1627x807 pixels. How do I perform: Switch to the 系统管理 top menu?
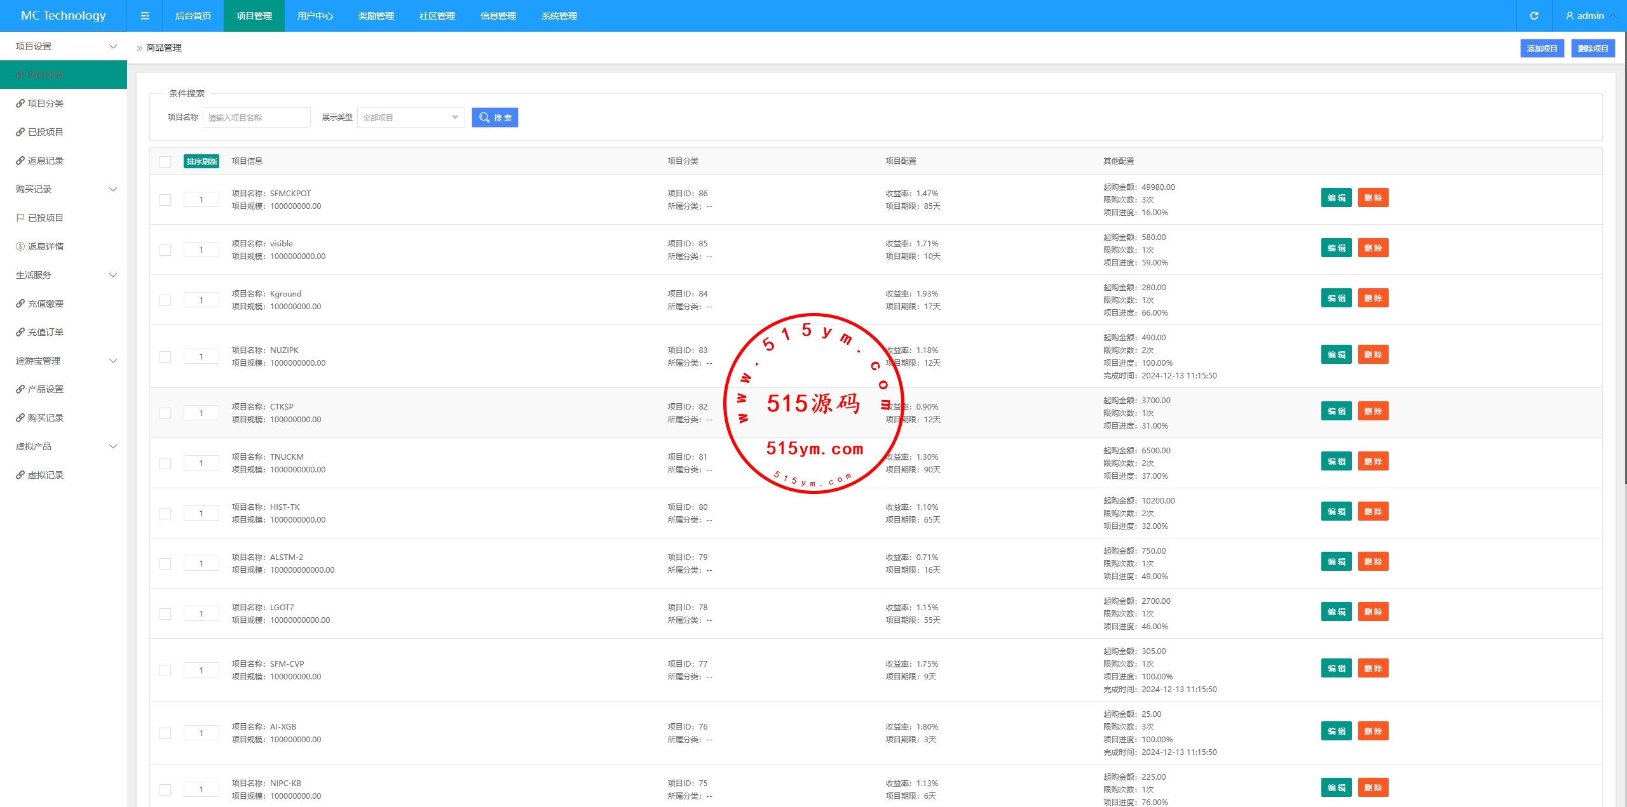click(559, 16)
